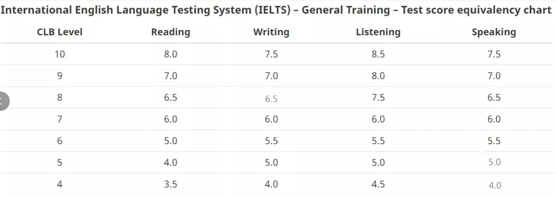Click Reading score 8.0 cell
The width and height of the screenshot is (556, 197).
tap(171, 54)
